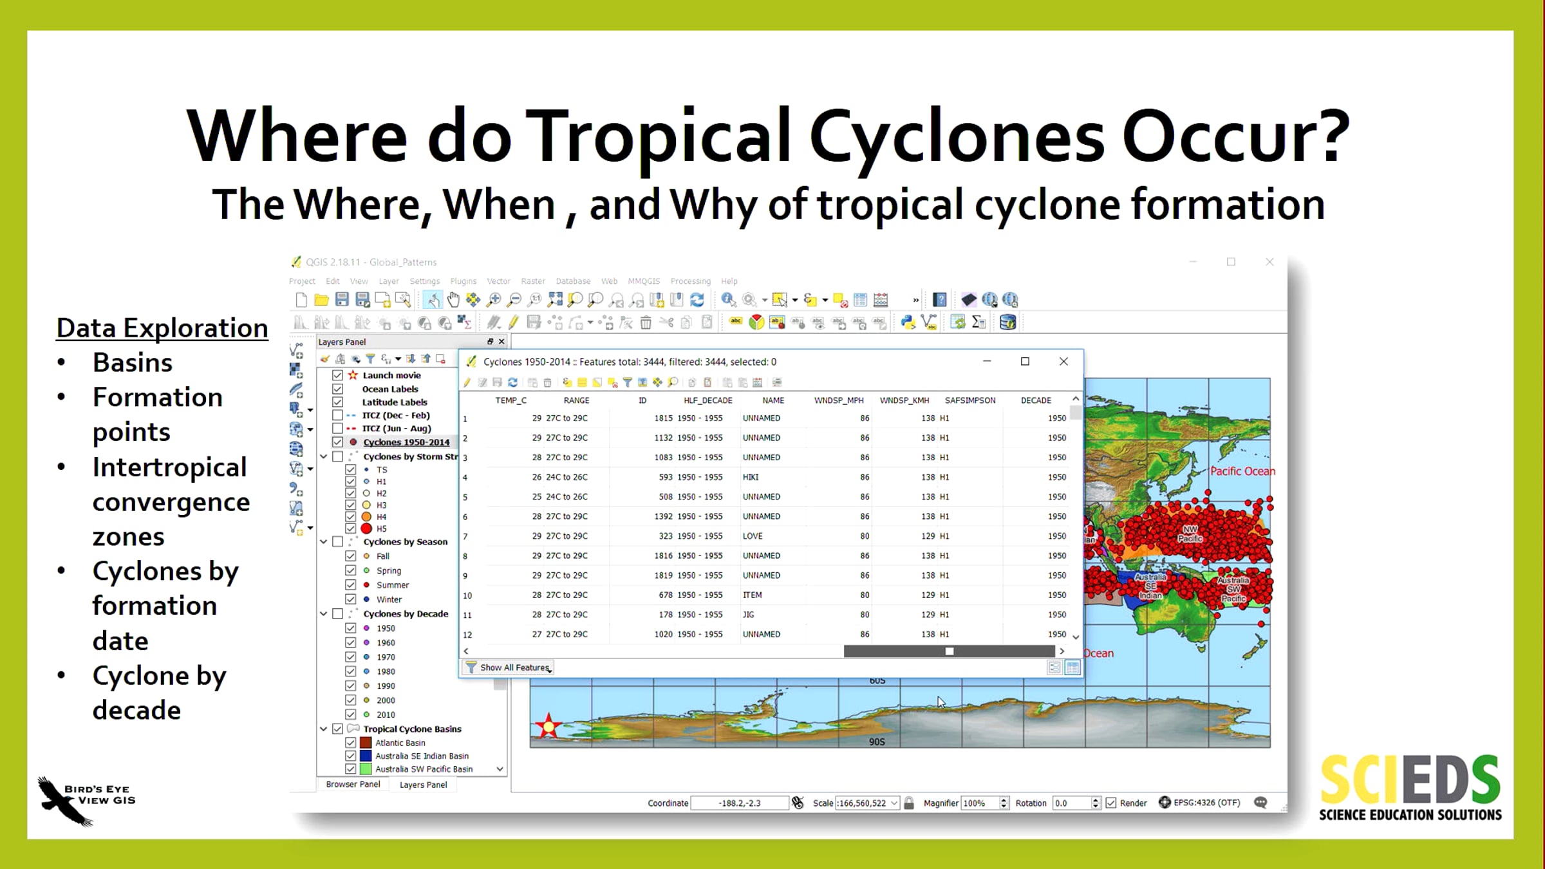The width and height of the screenshot is (1545, 869).
Task: Sort table by the TEMP_C column header
Action: tap(511, 400)
